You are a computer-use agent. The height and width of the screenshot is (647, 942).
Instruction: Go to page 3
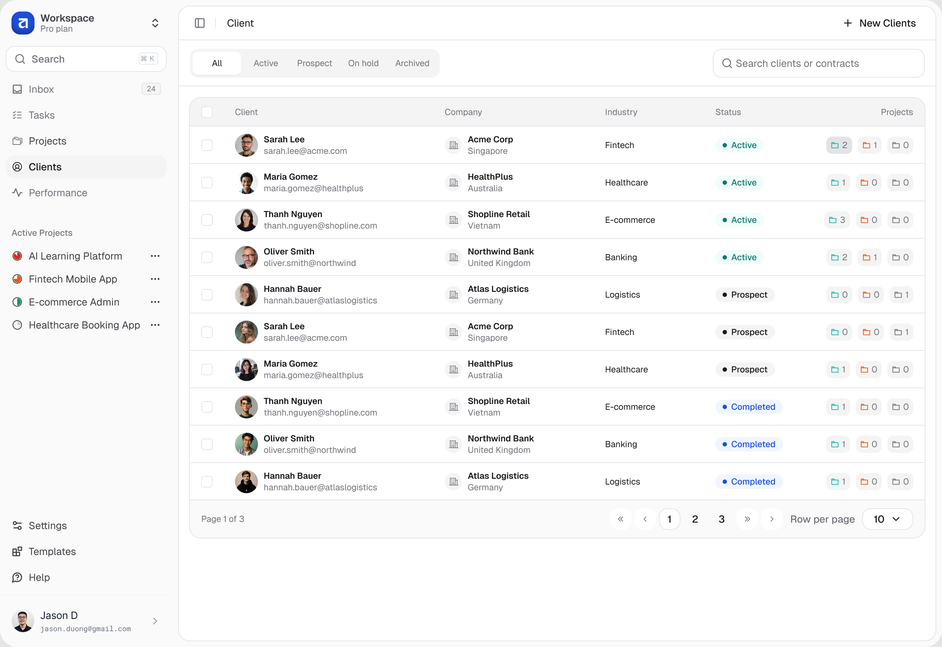[721, 519]
